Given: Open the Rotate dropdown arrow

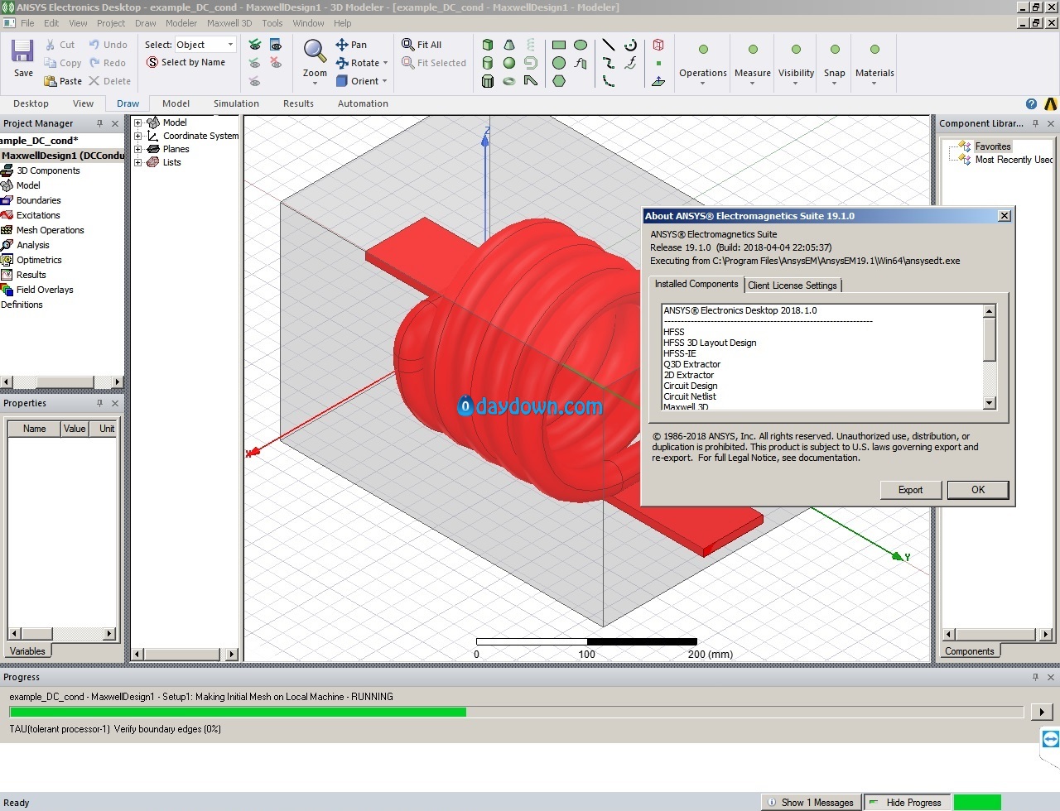Looking at the screenshot, I should [385, 63].
